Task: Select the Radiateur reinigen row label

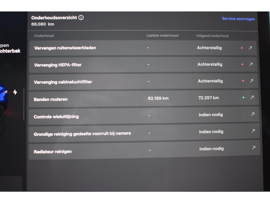Action: 53,151
